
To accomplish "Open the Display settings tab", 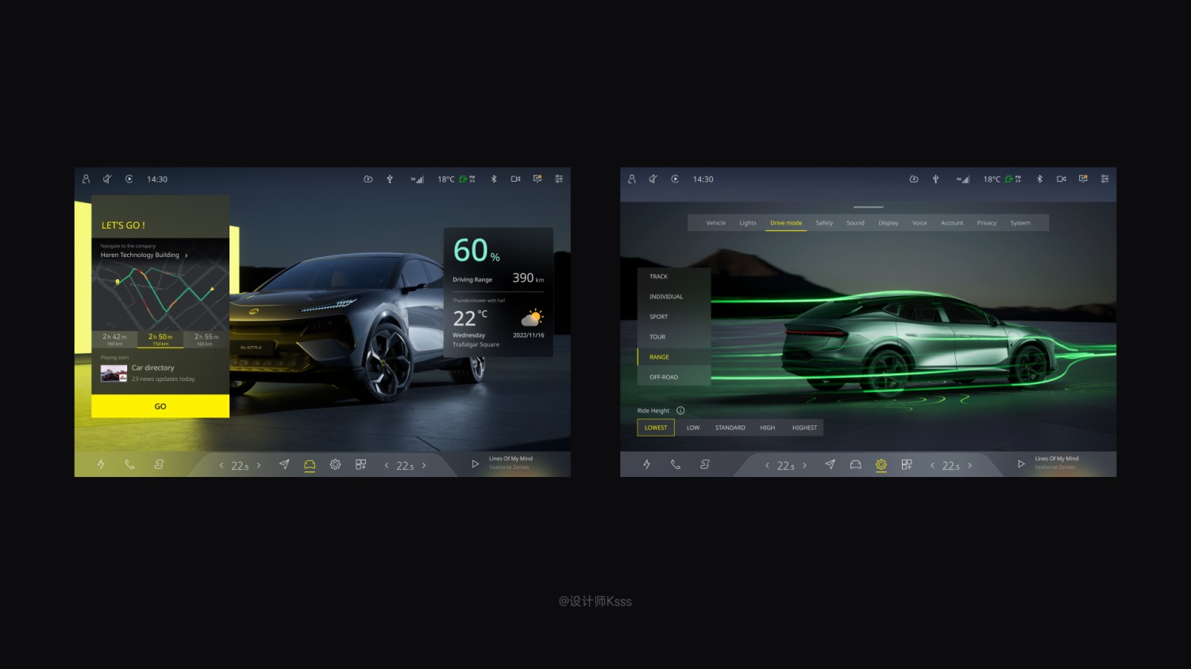I will point(888,223).
